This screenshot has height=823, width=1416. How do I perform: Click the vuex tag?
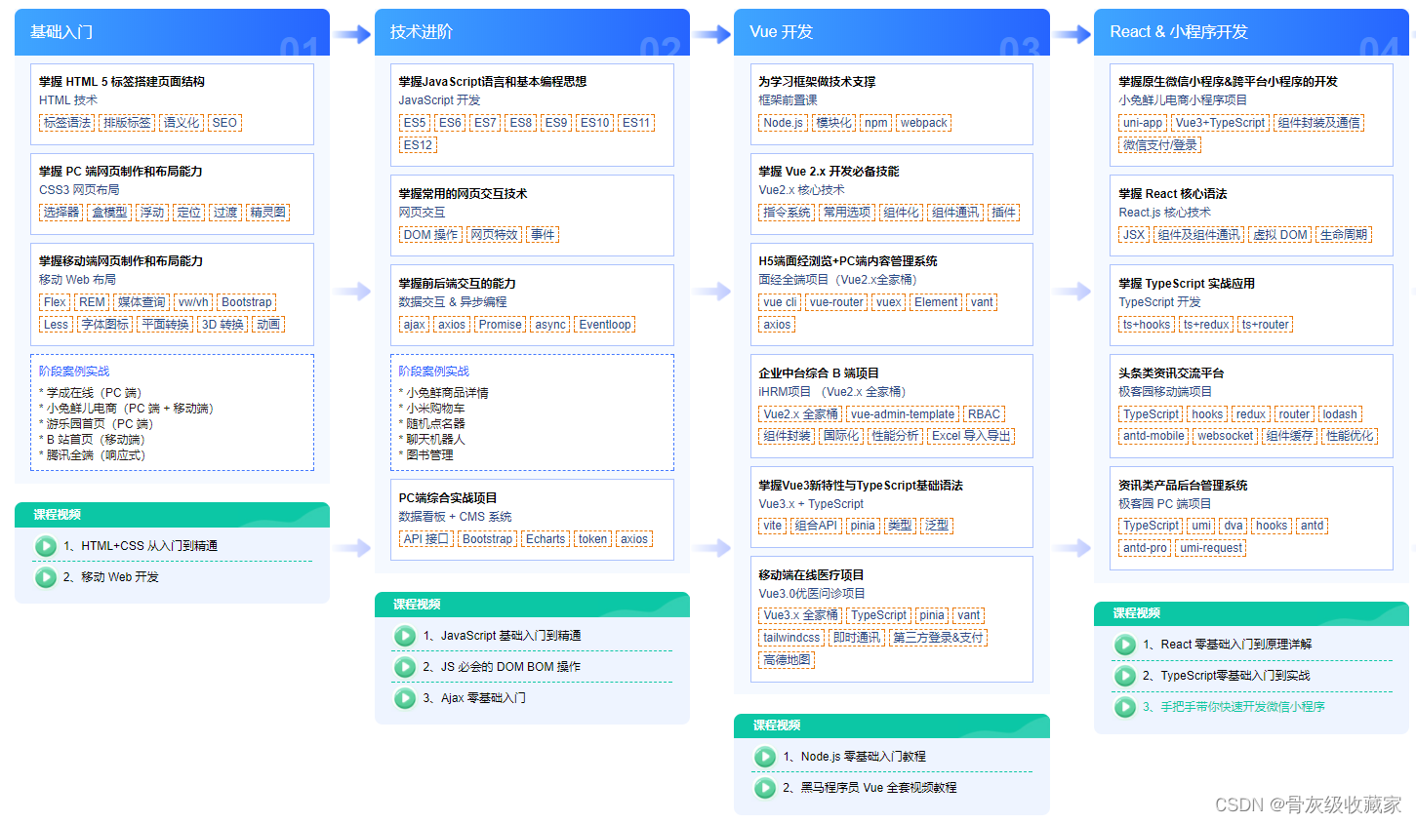[889, 302]
